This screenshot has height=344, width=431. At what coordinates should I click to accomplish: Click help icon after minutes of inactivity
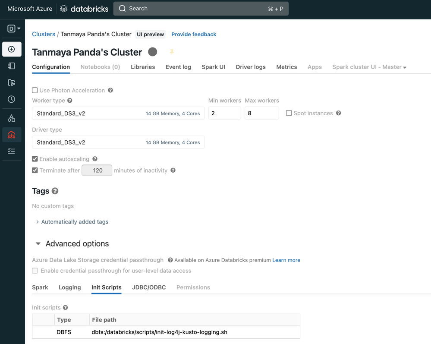point(173,170)
